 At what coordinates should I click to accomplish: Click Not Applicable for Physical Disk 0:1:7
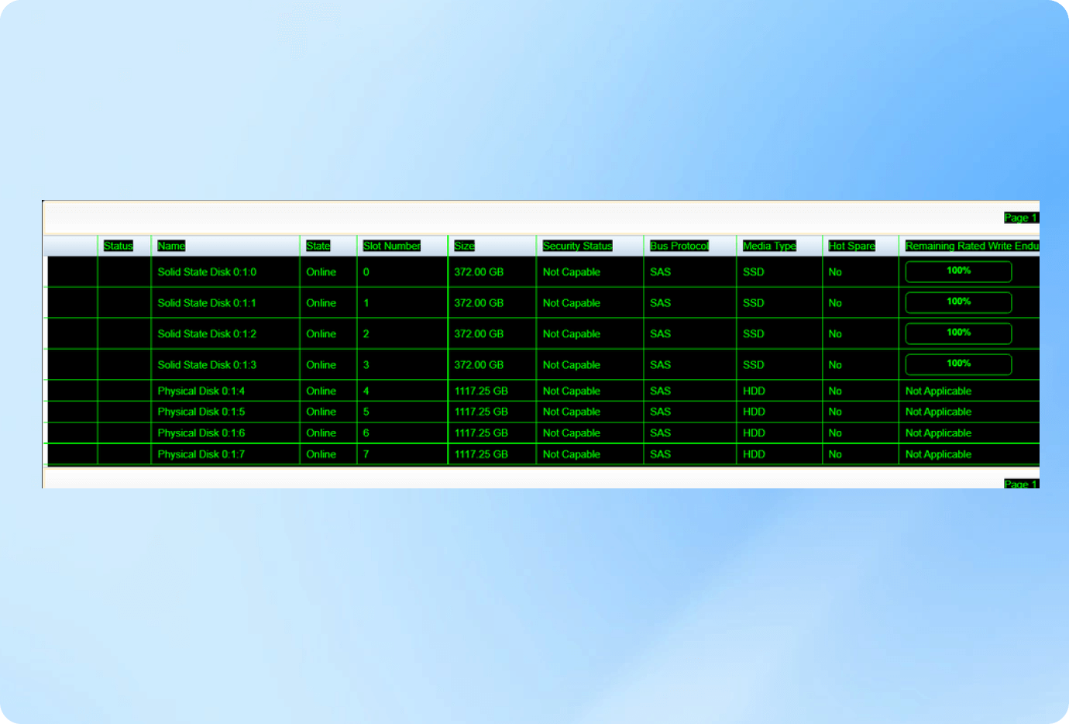point(938,454)
